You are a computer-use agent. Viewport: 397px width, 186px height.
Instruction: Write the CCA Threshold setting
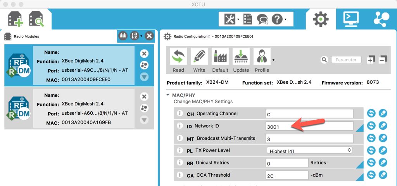coord(383,175)
